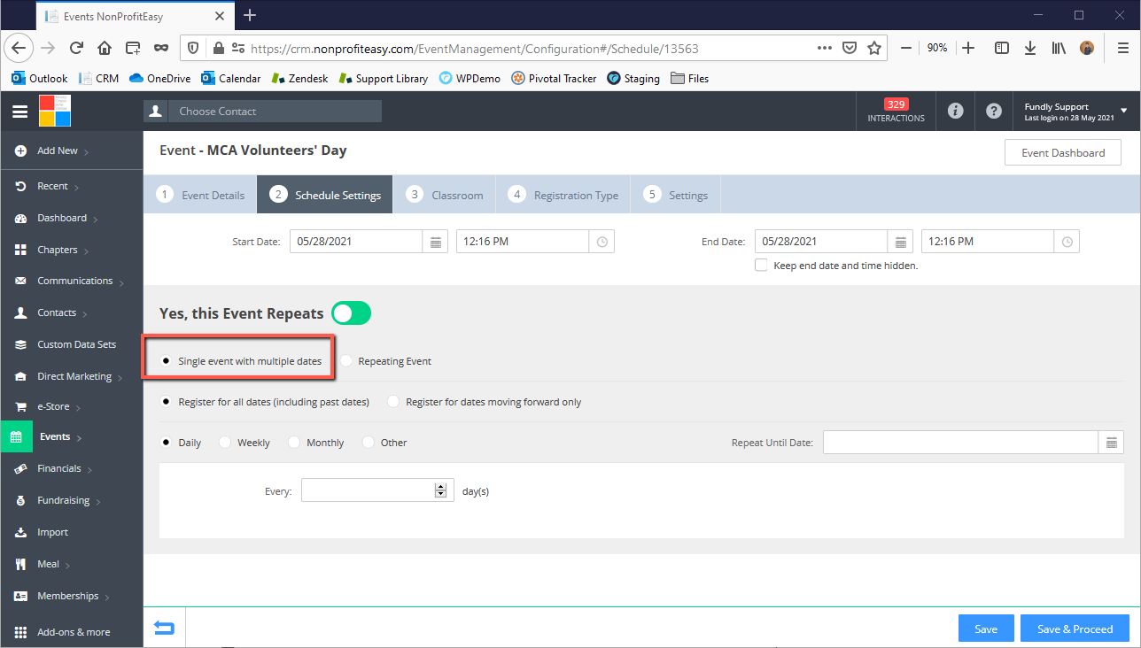The height and width of the screenshot is (648, 1141).
Task: Click the Every days increment stepper
Action: click(x=440, y=486)
